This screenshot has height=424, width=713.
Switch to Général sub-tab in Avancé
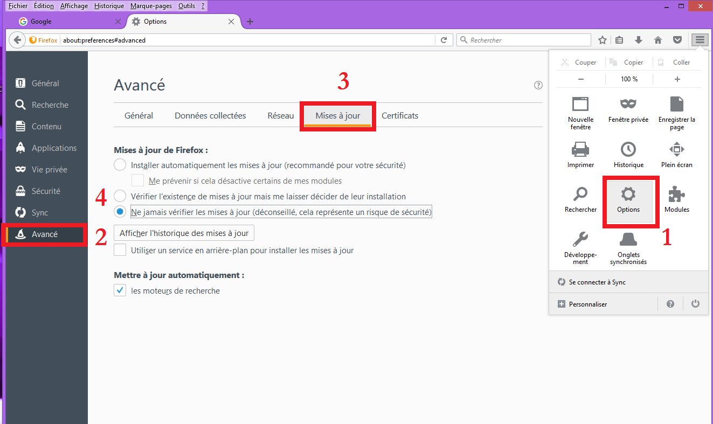(139, 115)
